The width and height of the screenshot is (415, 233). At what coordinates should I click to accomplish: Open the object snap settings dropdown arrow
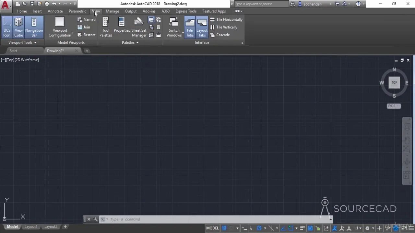[296, 228]
